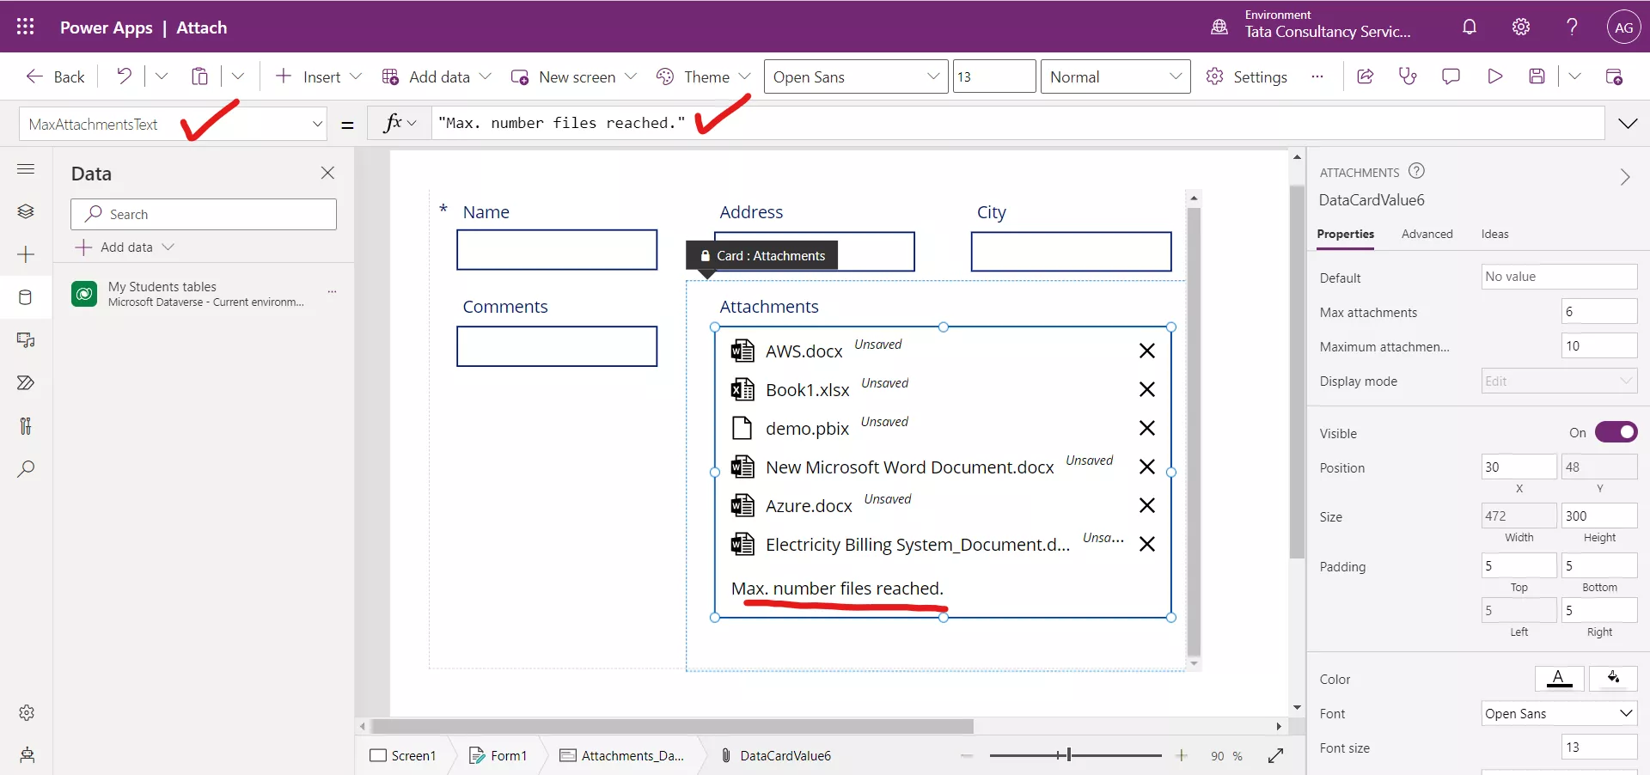Open the Tree view panel
This screenshot has width=1650, height=775.
coord(25,211)
